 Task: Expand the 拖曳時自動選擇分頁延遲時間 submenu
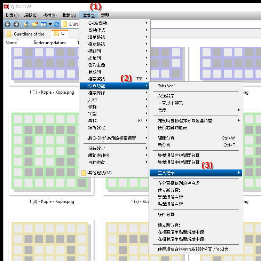pos(196,120)
